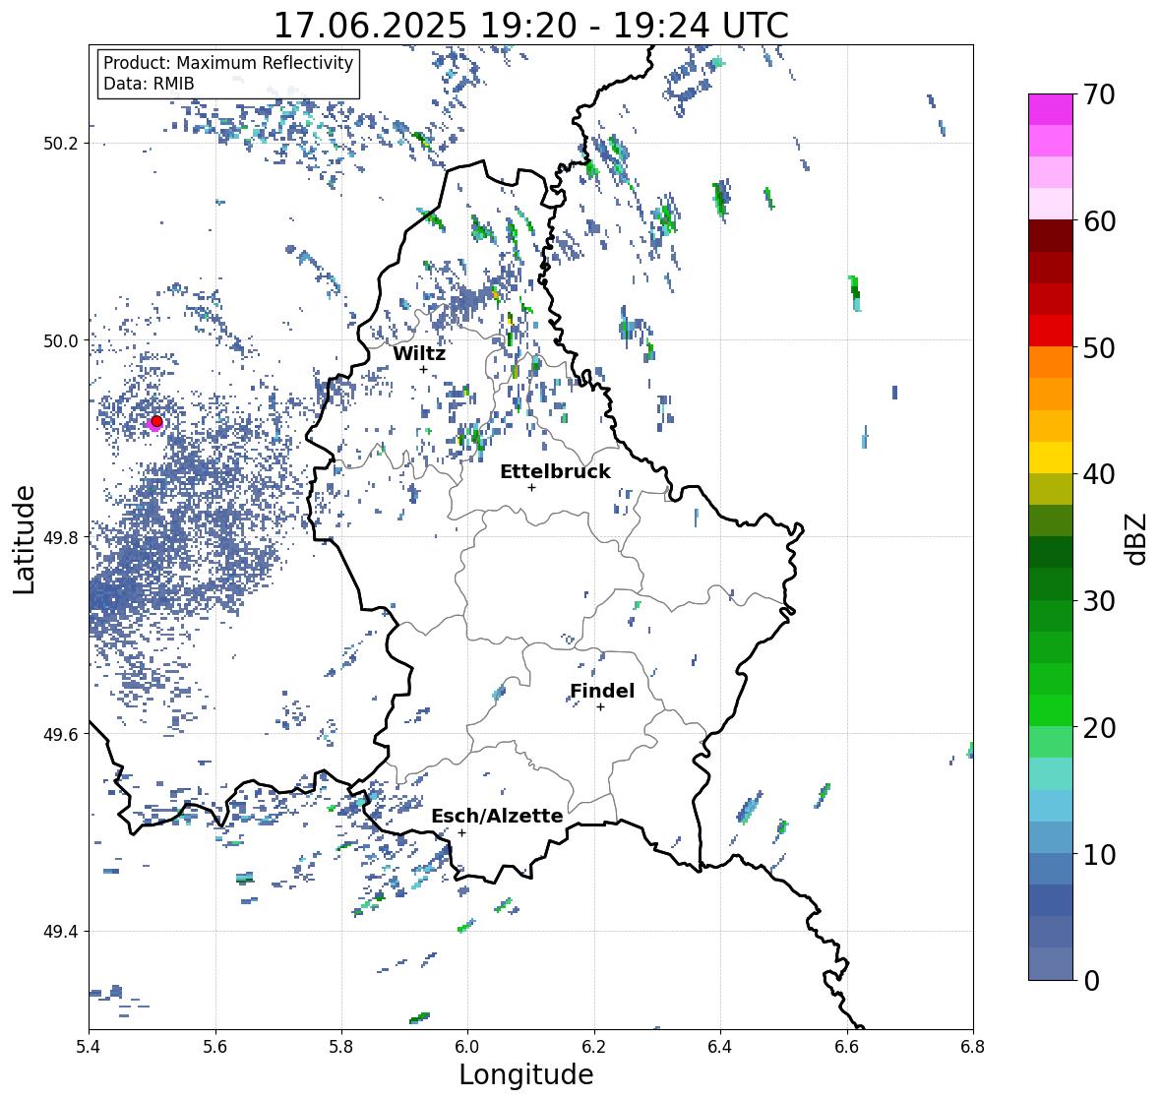Pick the bright green colorbar segment above 20
Image resolution: width=1160 pixels, height=1099 pixels.
tap(1051, 710)
